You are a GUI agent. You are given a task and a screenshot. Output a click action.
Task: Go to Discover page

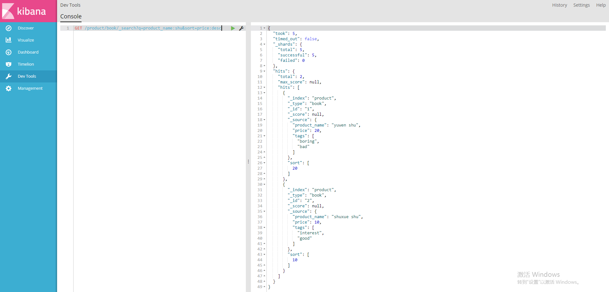26,28
